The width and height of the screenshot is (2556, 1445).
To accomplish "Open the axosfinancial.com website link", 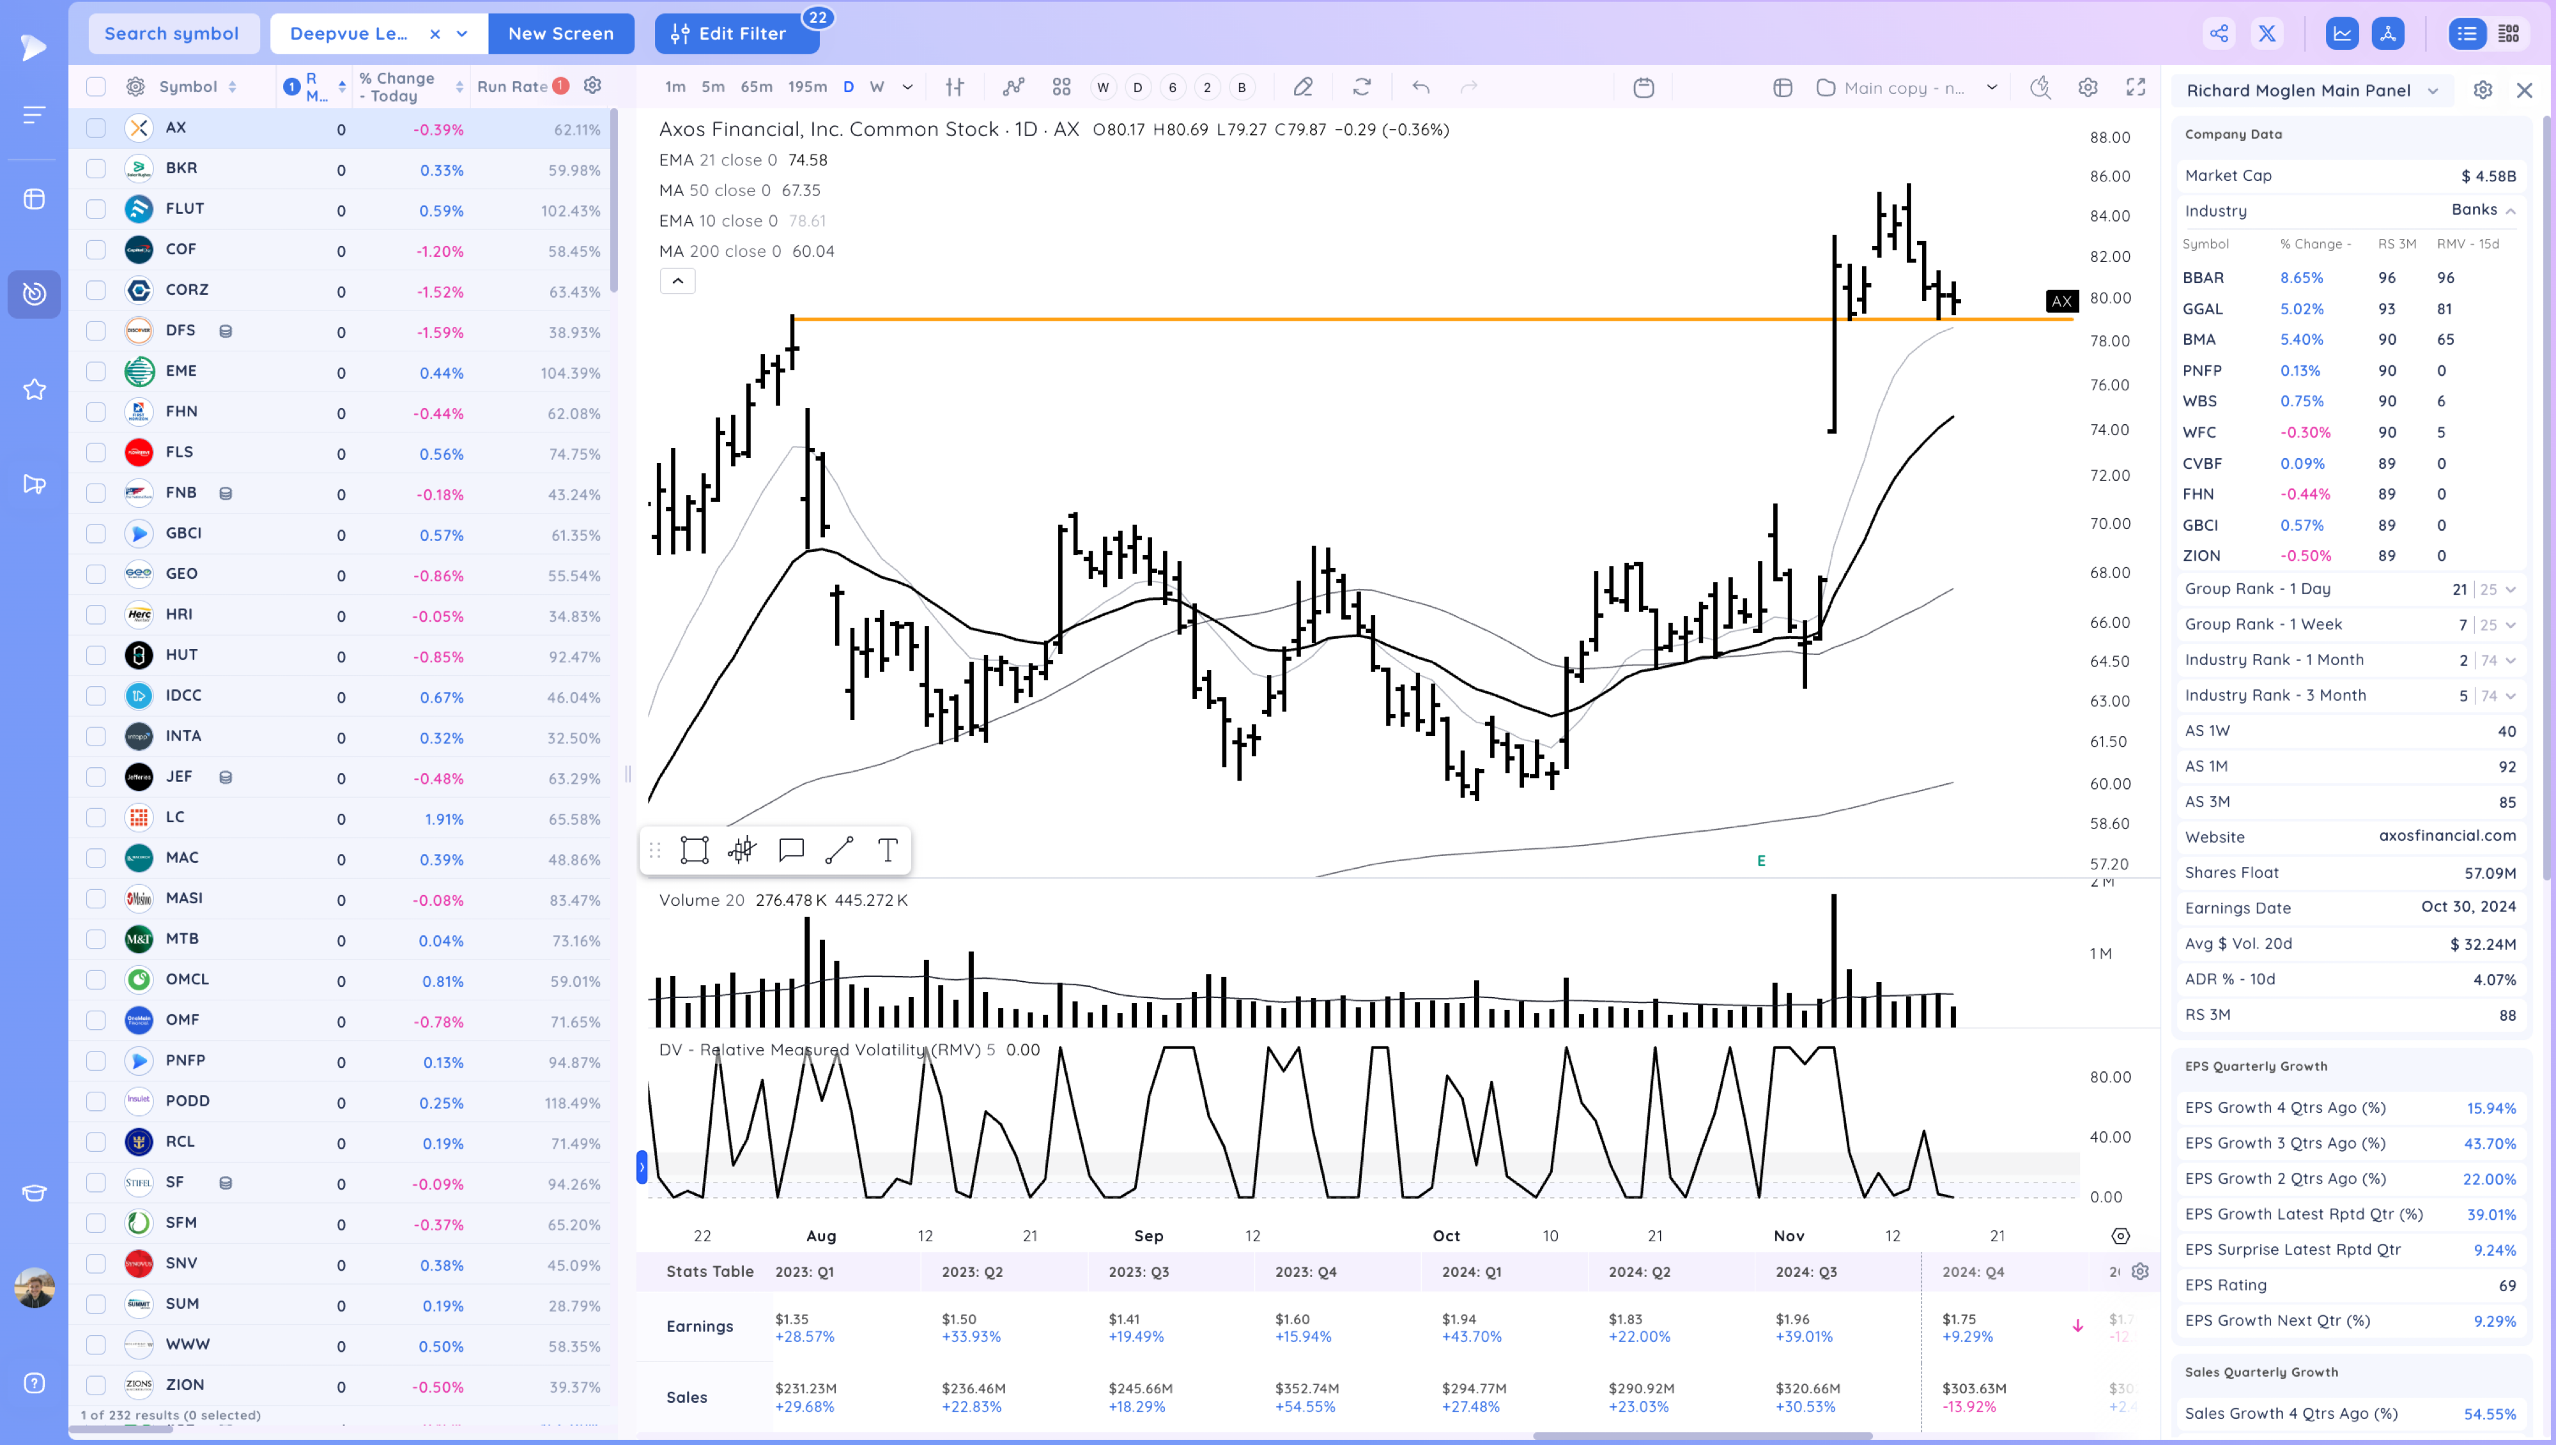I will (x=2447, y=836).
